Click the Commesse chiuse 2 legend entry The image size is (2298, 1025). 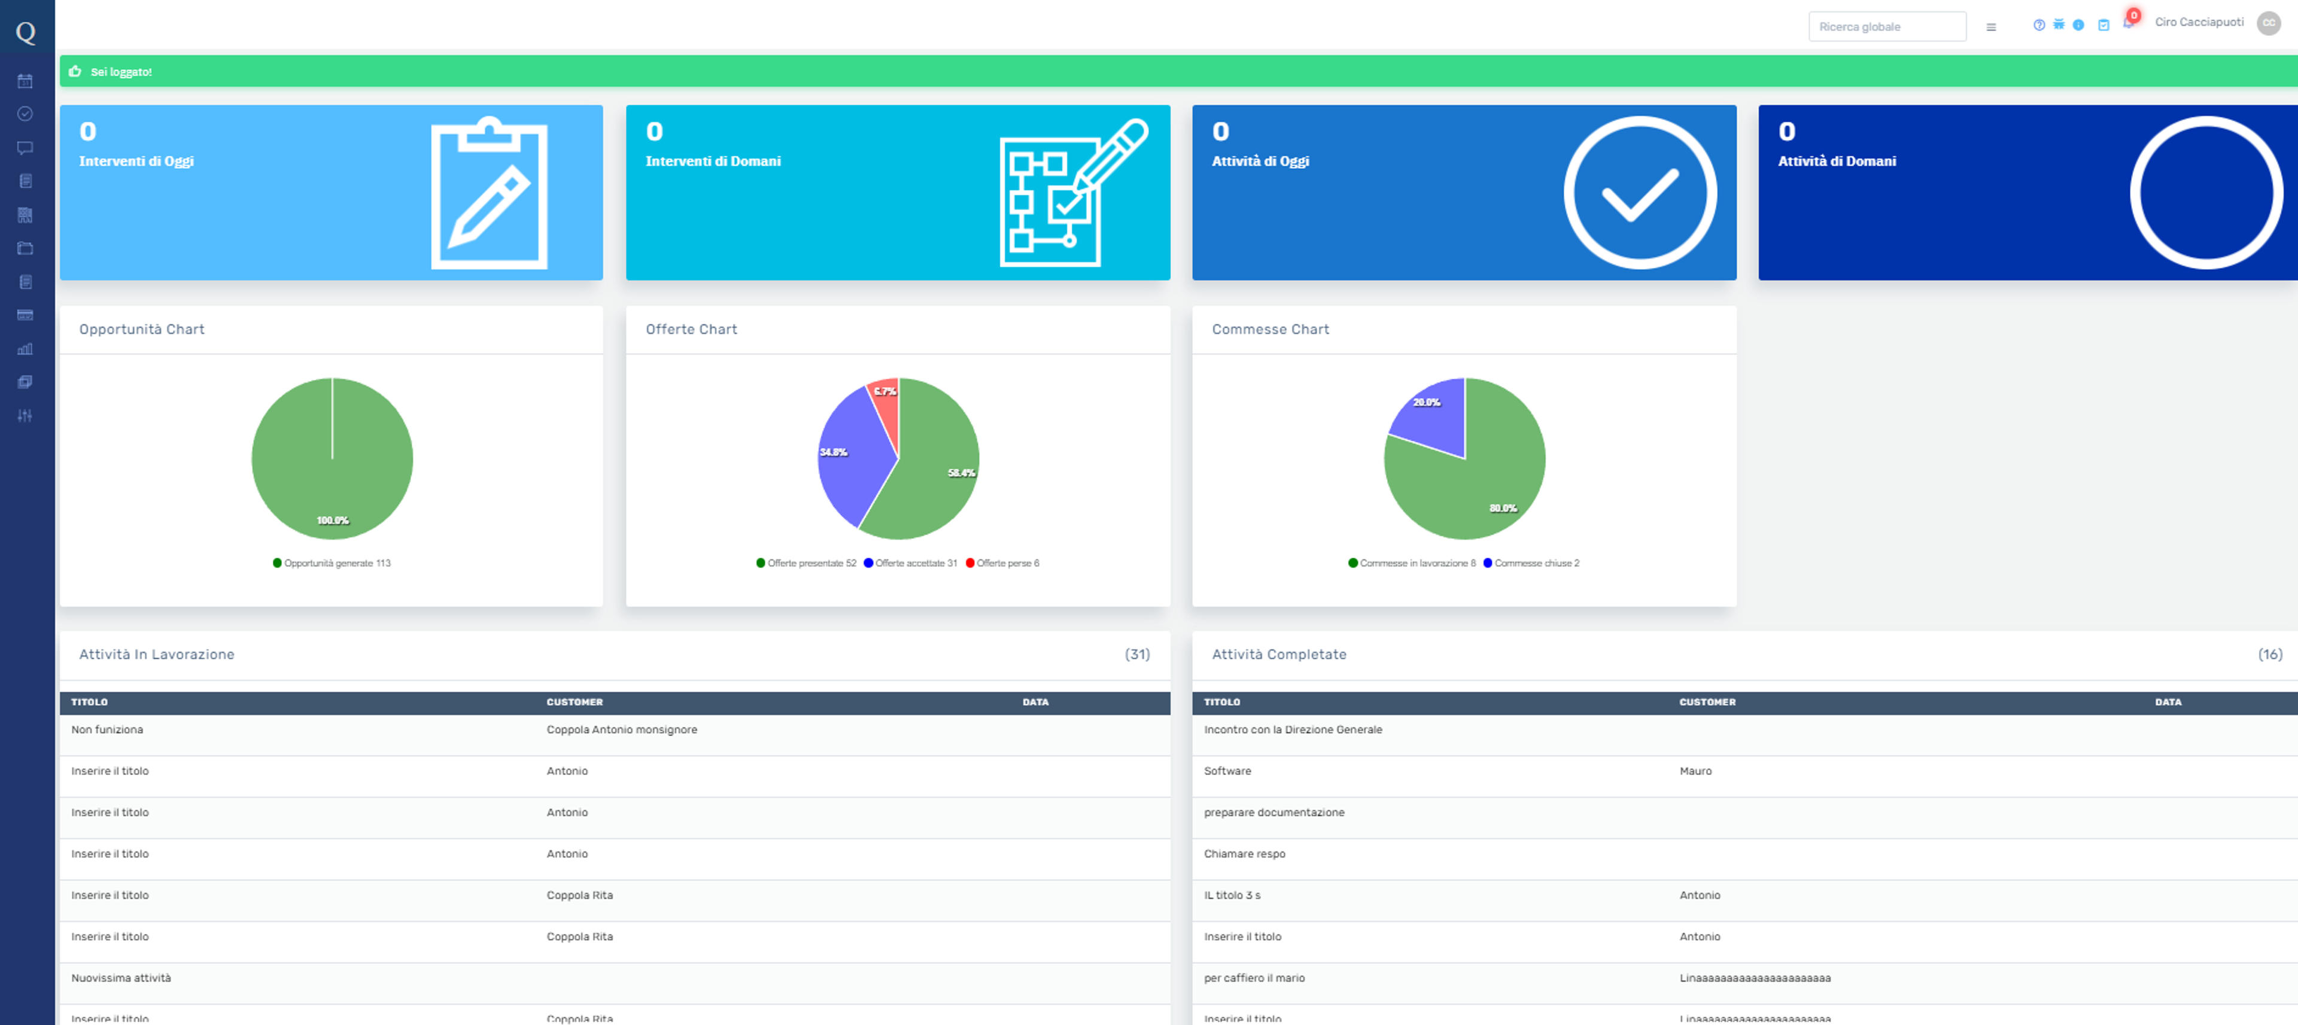1531,563
